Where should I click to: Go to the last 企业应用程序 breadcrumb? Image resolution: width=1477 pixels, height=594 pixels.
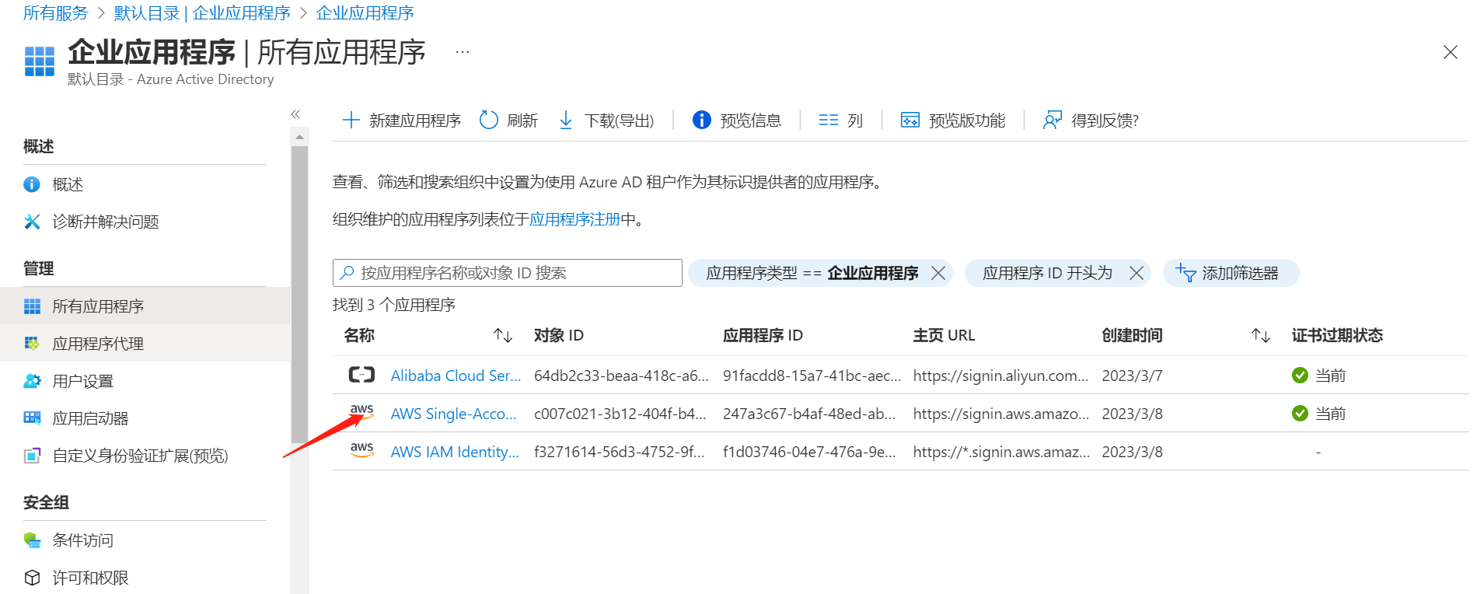pos(365,13)
